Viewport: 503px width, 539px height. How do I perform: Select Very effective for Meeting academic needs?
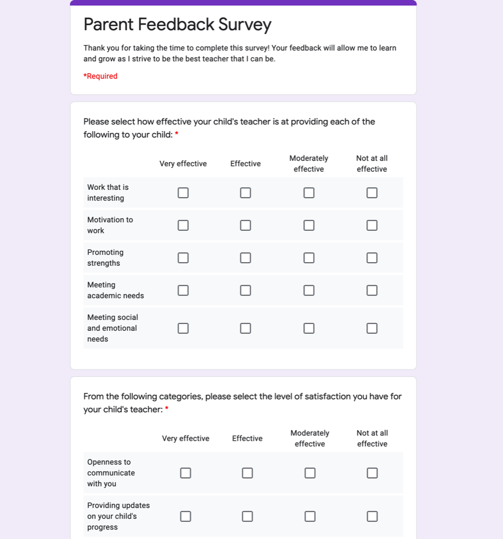click(183, 290)
